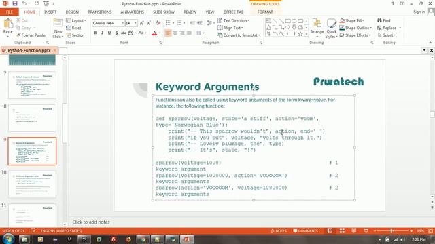Click the New Slide icon
The width and height of the screenshot is (435, 244).
(x=58, y=23)
